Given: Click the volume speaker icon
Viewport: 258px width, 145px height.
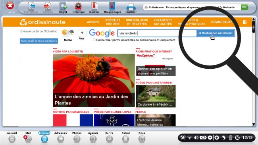Looking at the screenshot, I should (196, 137).
